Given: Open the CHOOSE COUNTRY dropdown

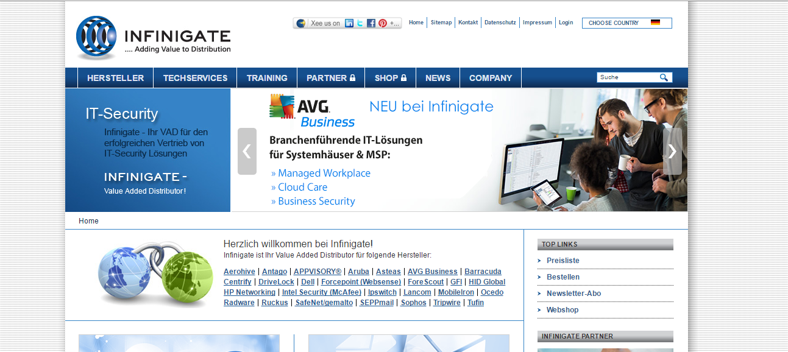Looking at the screenshot, I should [627, 23].
